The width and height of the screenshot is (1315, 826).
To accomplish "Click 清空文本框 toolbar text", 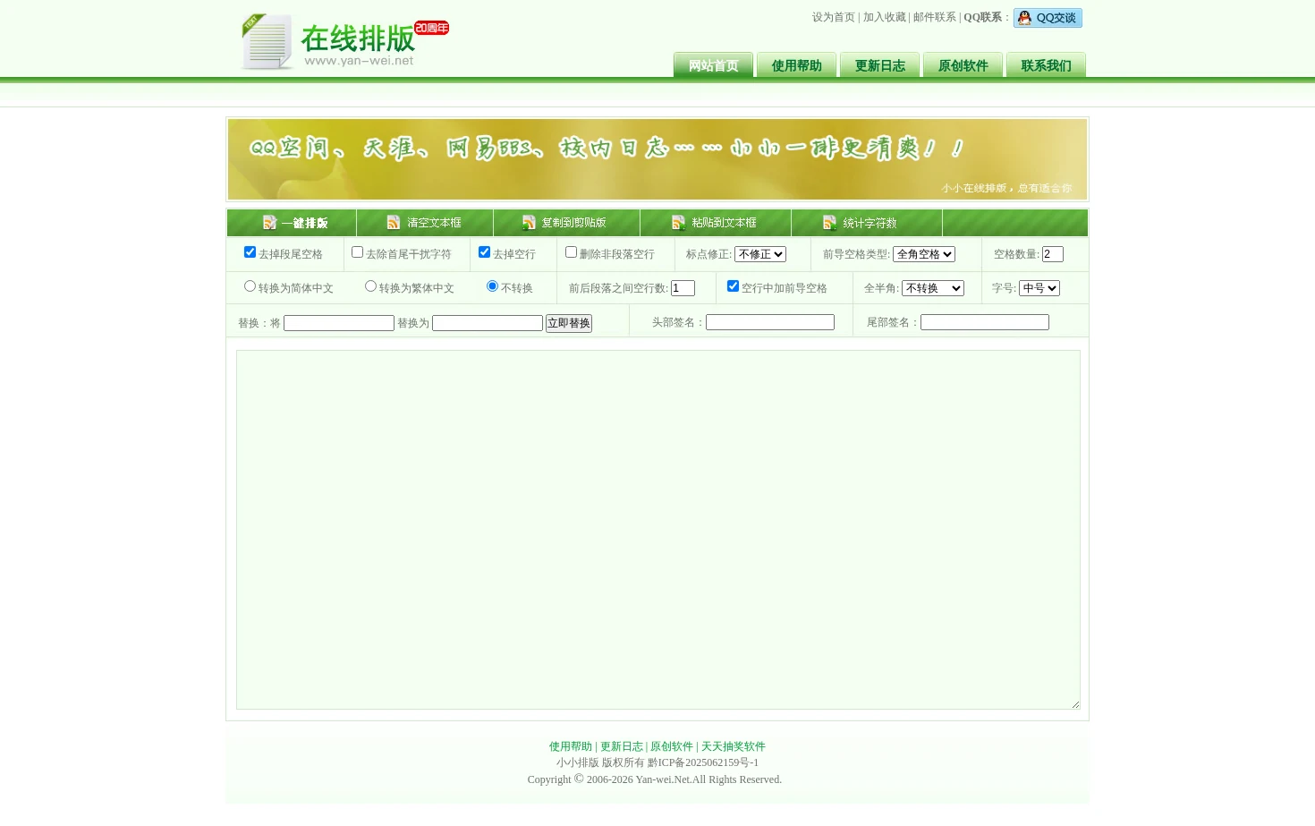I will 434,223.
